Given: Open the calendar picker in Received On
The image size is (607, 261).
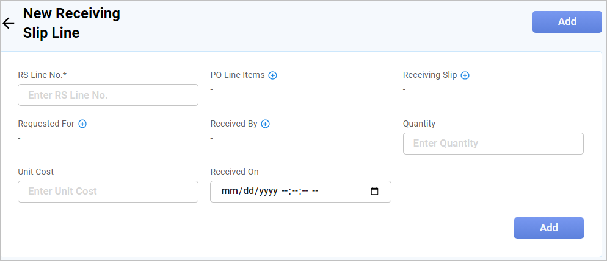Looking at the screenshot, I should pos(375,191).
